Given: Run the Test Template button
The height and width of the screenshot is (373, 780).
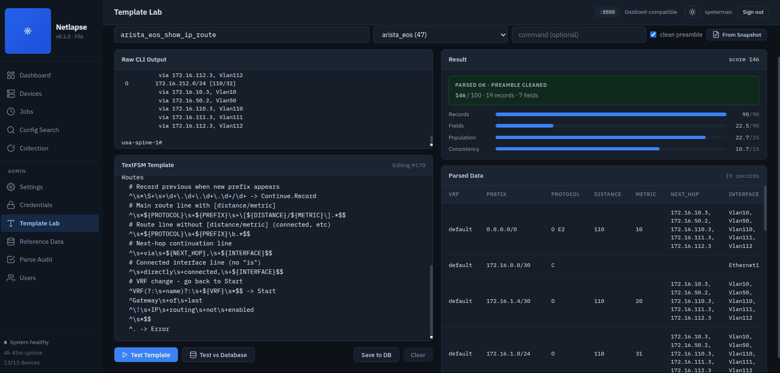Looking at the screenshot, I should click(x=146, y=355).
